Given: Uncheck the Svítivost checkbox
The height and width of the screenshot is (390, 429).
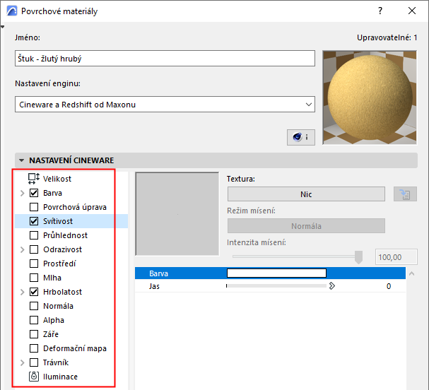Looking at the screenshot, I should (x=34, y=221).
